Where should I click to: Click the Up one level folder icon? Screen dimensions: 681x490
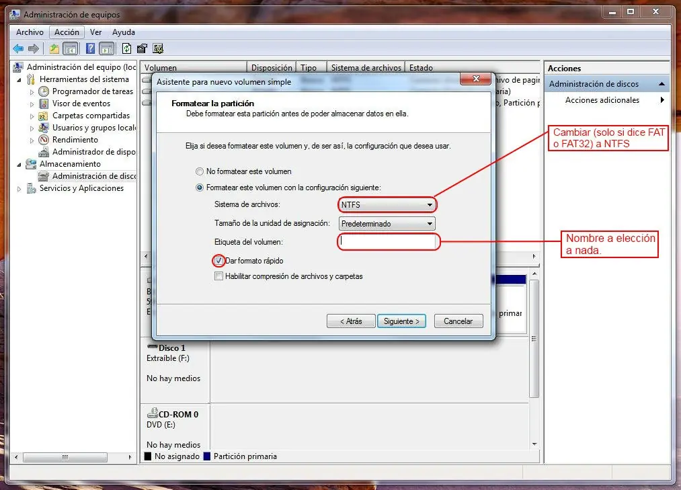click(x=54, y=48)
